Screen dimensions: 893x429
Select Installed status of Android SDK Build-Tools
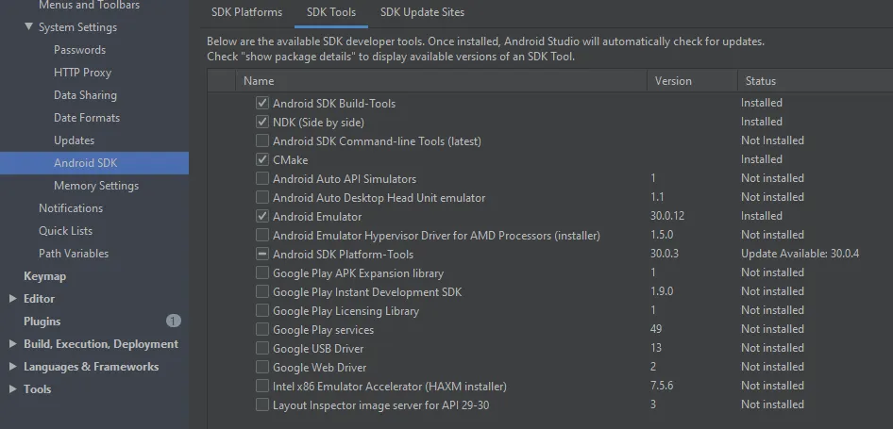coord(762,103)
